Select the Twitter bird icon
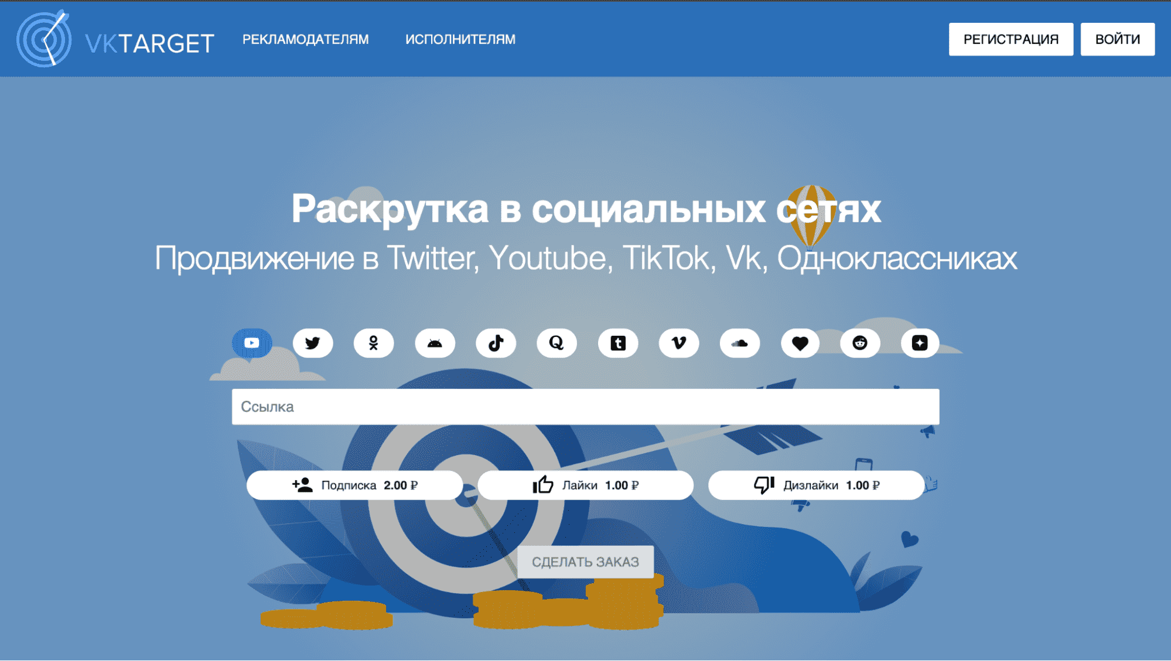 (x=313, y=343)
